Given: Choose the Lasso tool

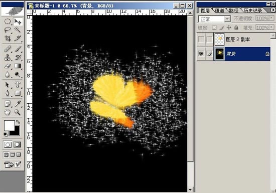Looking at the screenshot, I should click(8, 30).
